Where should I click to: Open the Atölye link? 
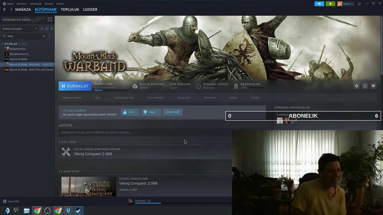(233, 98)
